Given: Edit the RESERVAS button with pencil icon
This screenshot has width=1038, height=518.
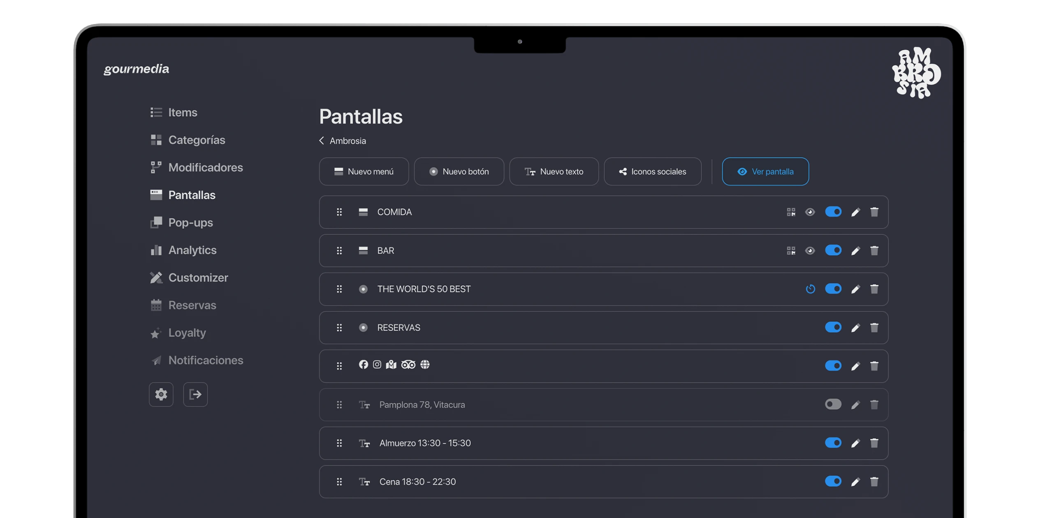Looking at the screenshot, I should [855, 328].
